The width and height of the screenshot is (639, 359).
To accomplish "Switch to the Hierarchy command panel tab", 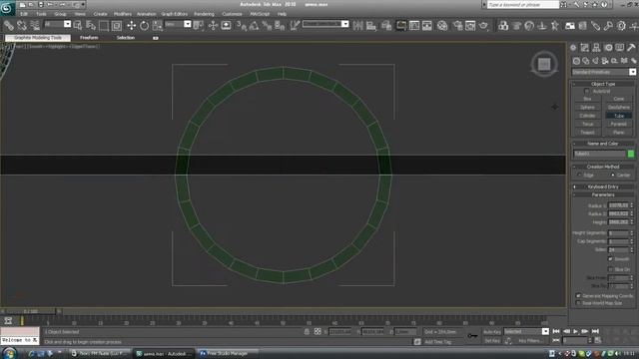I will point(596,48).
